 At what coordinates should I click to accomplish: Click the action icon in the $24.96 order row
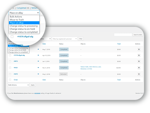[139, 68]
